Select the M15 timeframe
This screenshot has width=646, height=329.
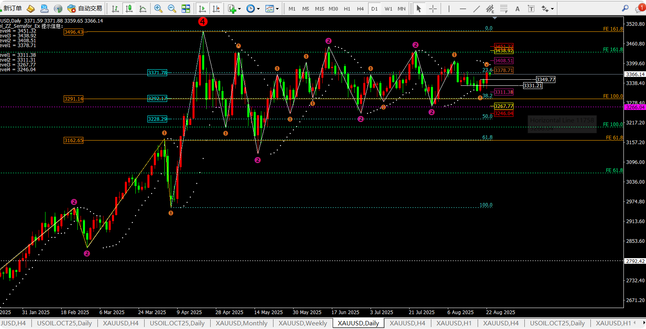tap(319, 8)
